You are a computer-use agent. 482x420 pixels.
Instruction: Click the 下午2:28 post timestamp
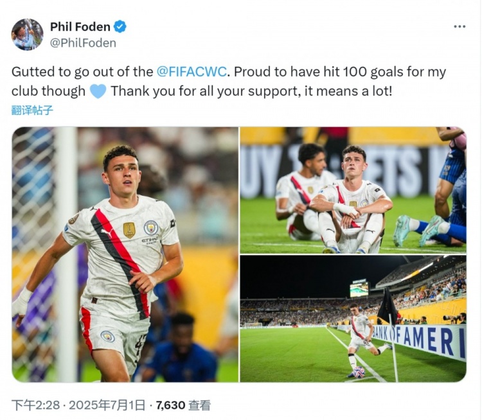coord(37,405)
